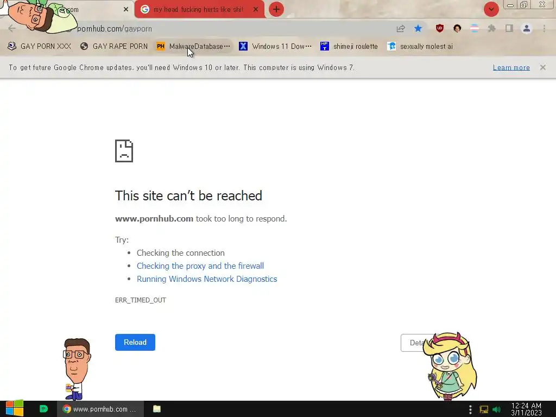Dismiss the Chrome update infobar

(x=543, y=67)
